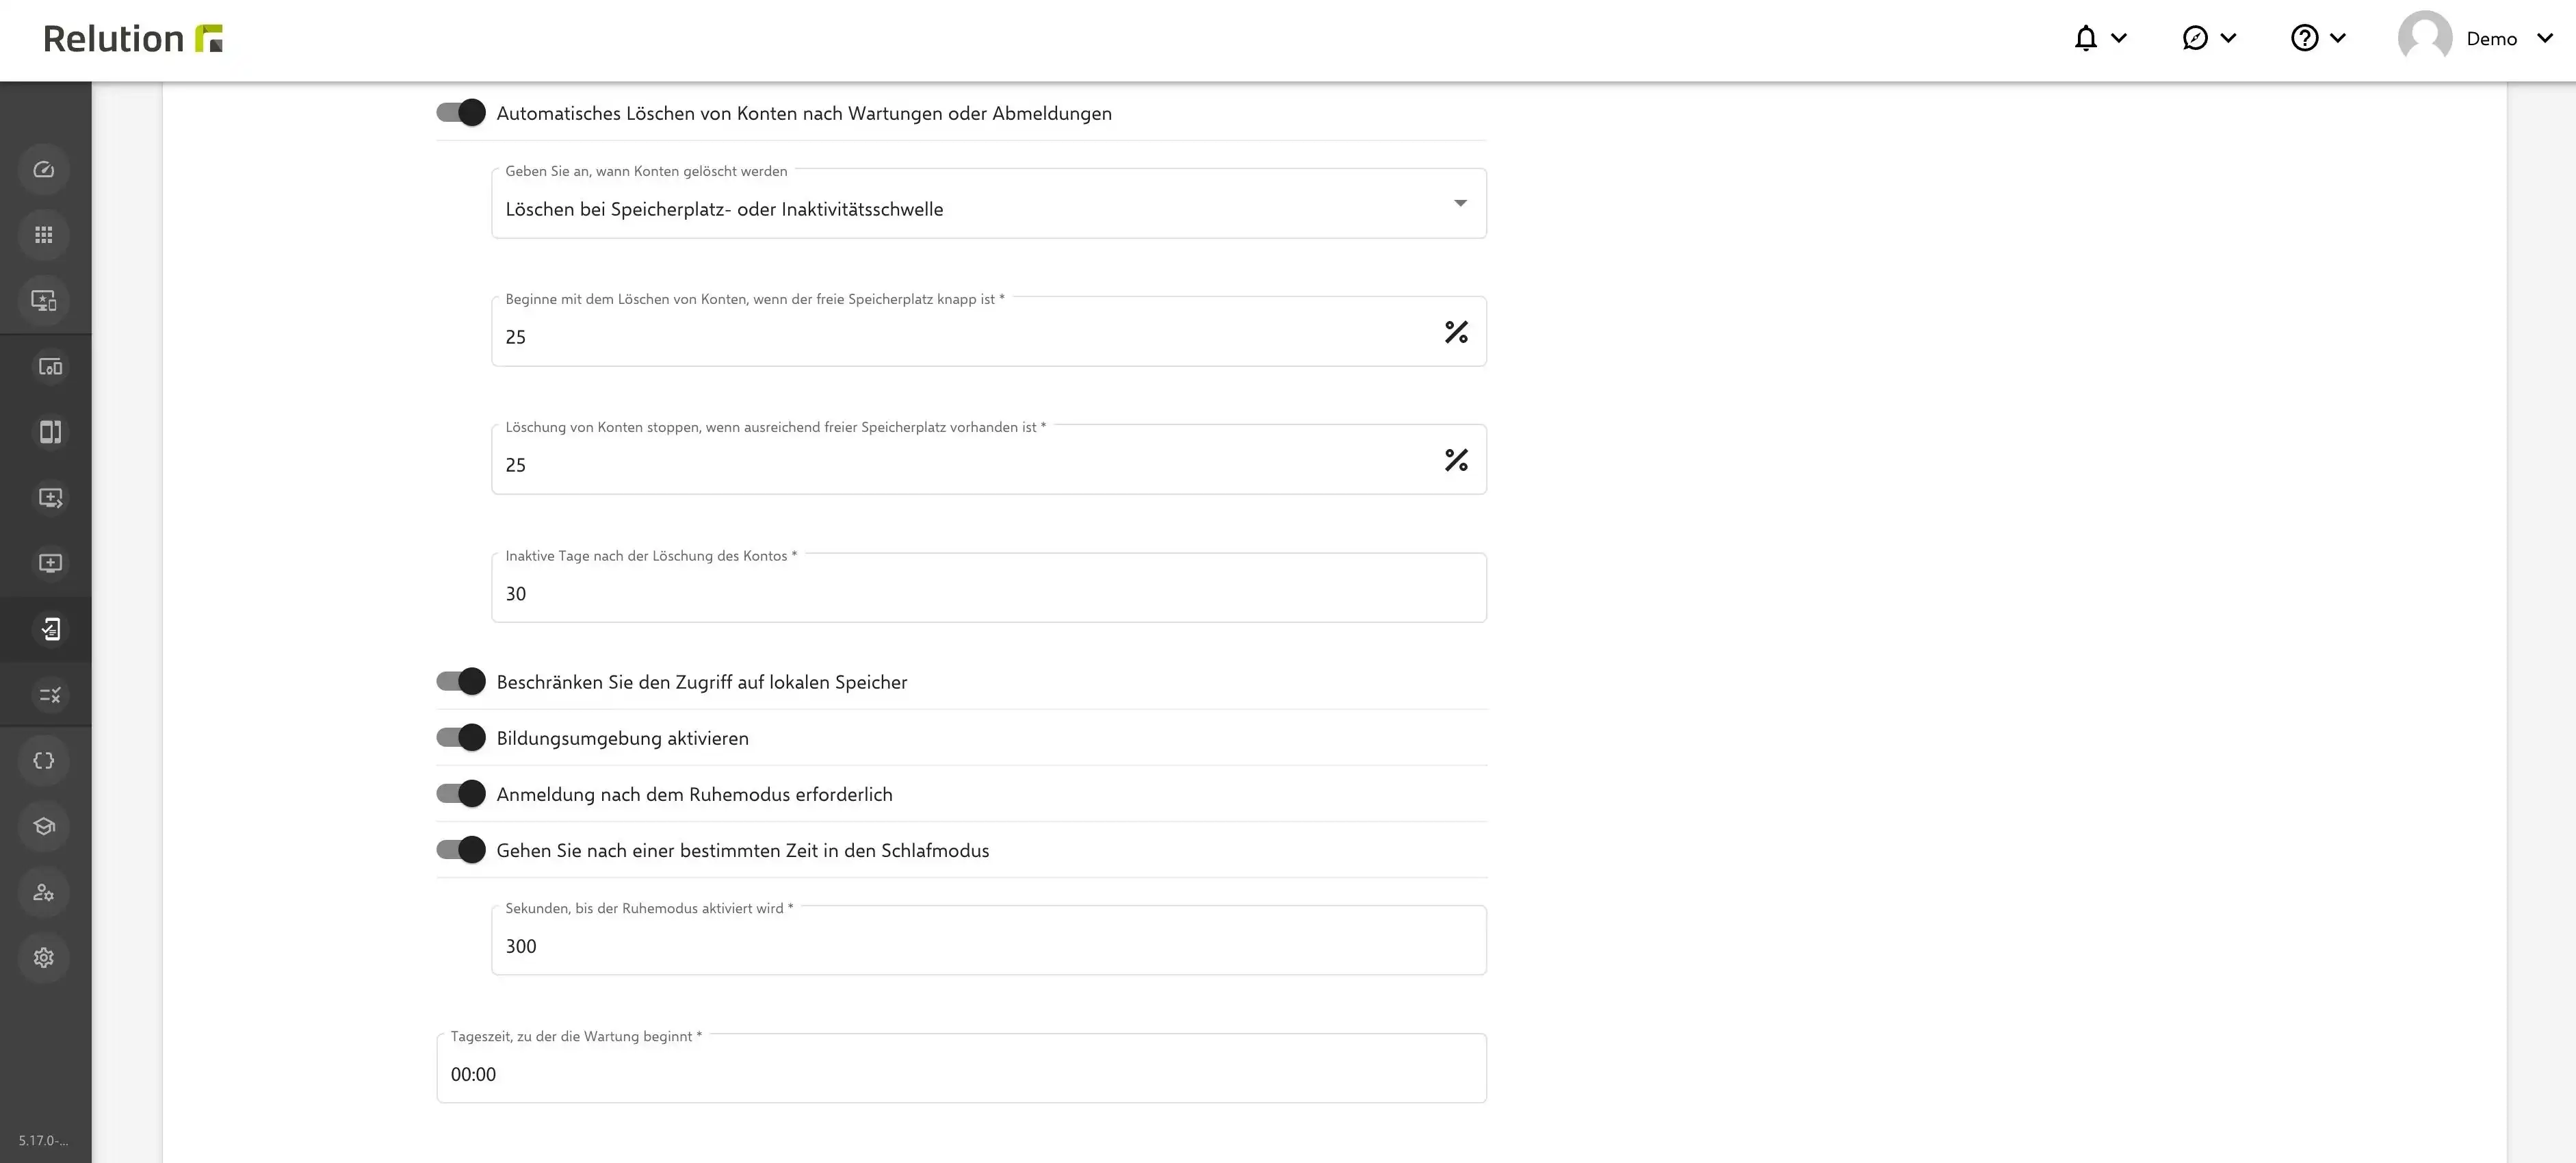
Task: Open the settings gear icon in sidebar
Action: (x=44, y=958)
